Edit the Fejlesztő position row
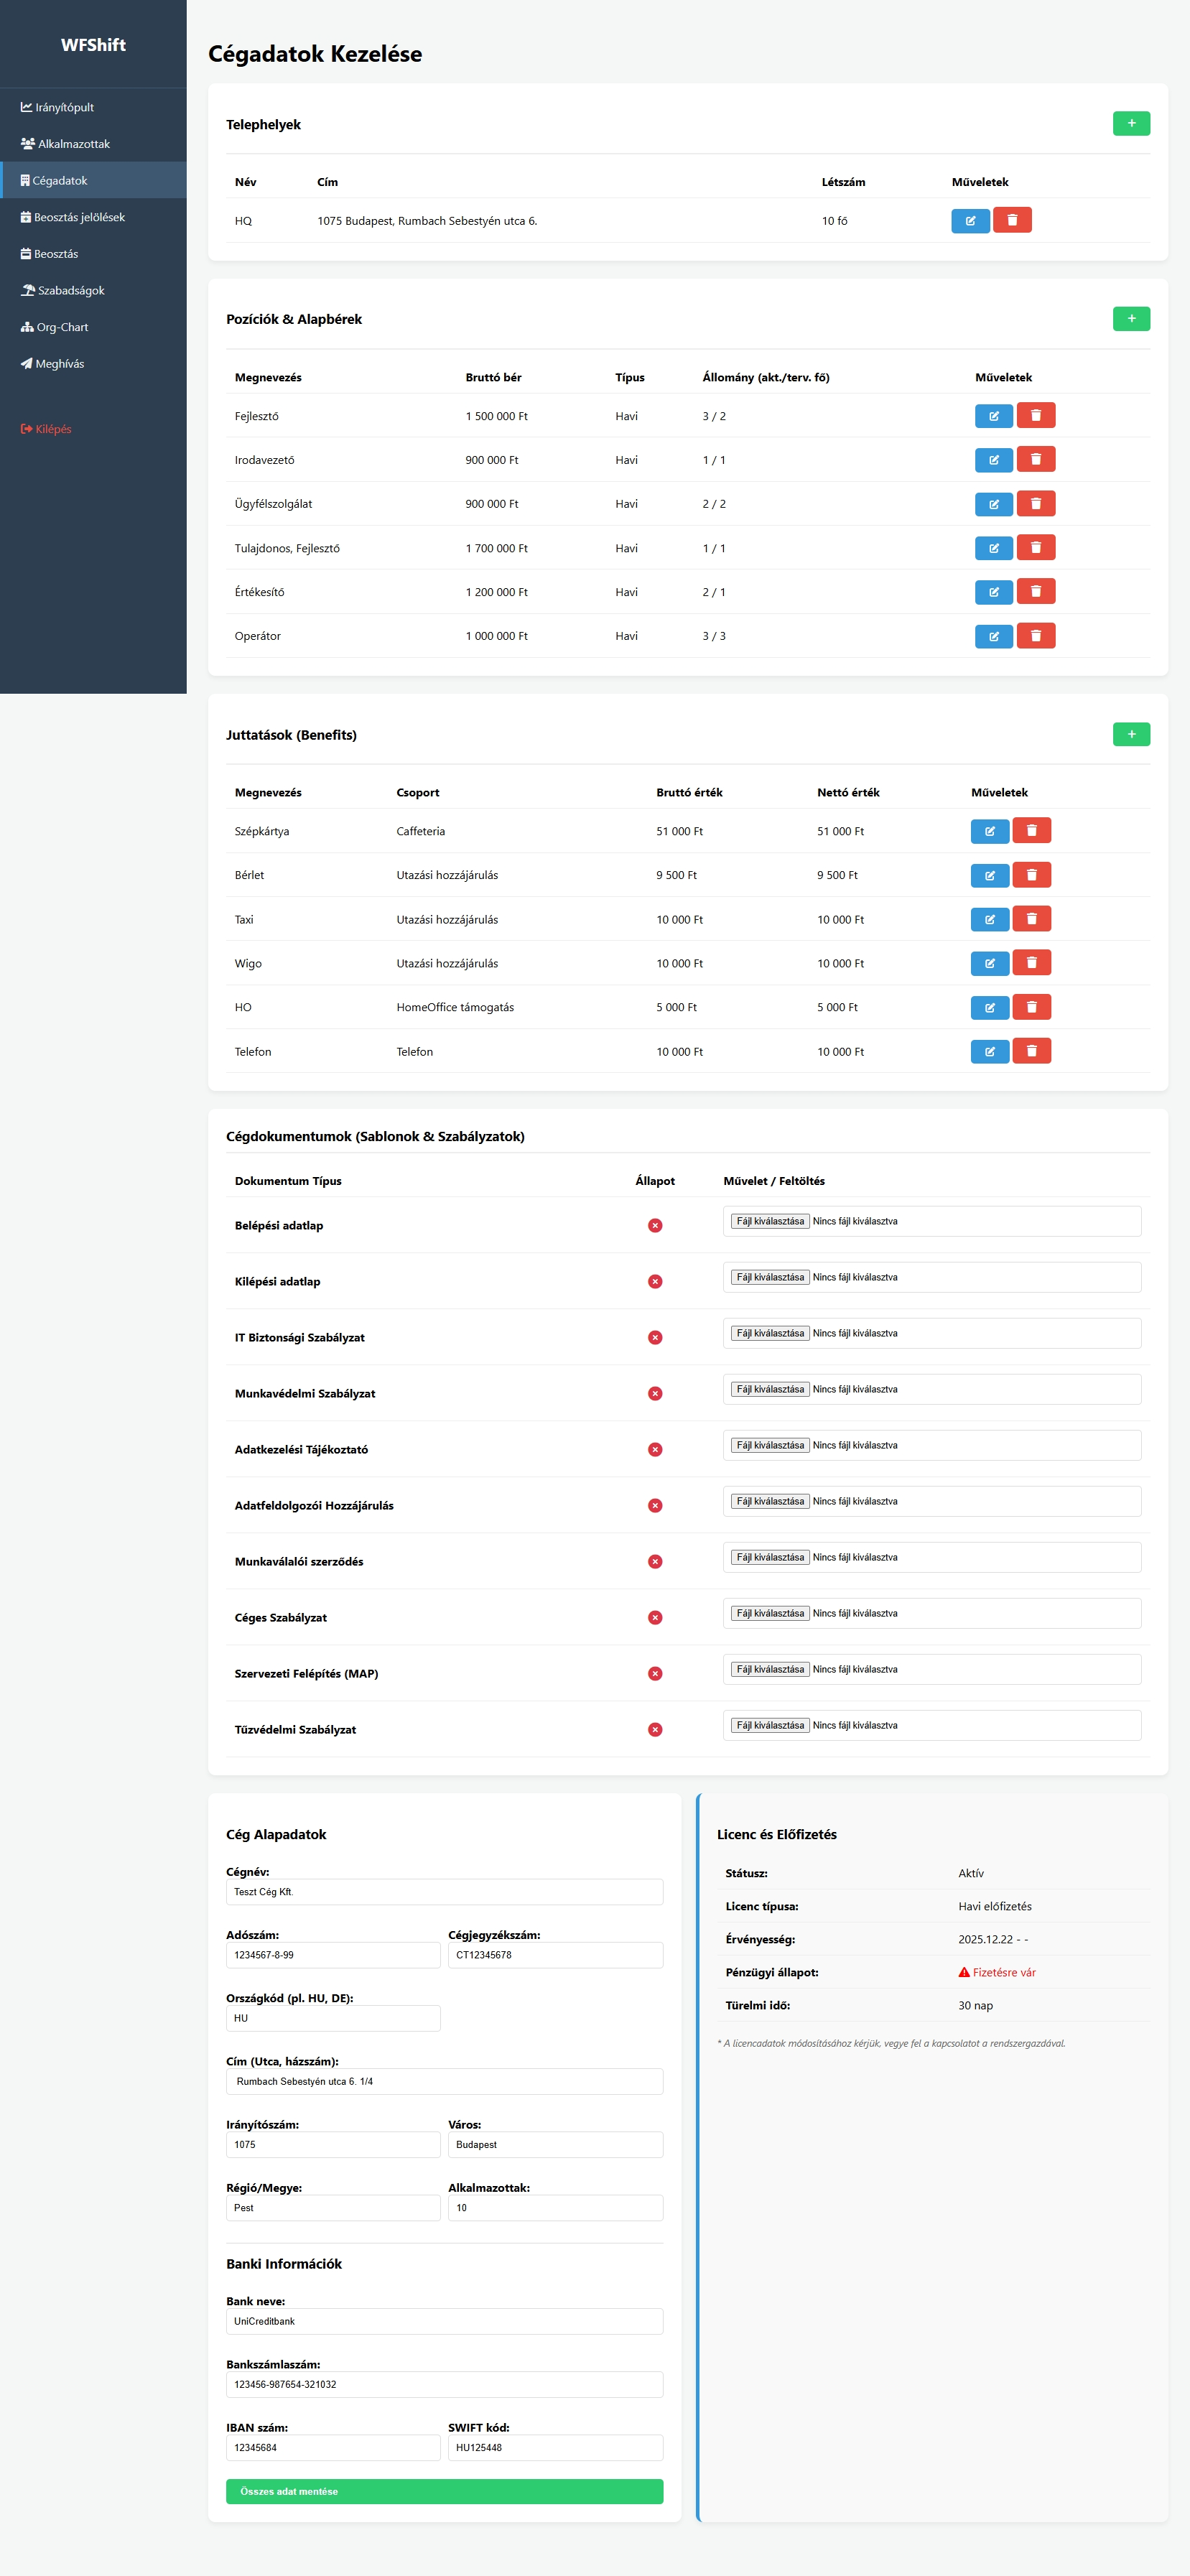Viewport: 1190px width, 2576px height. coord(993,416)
